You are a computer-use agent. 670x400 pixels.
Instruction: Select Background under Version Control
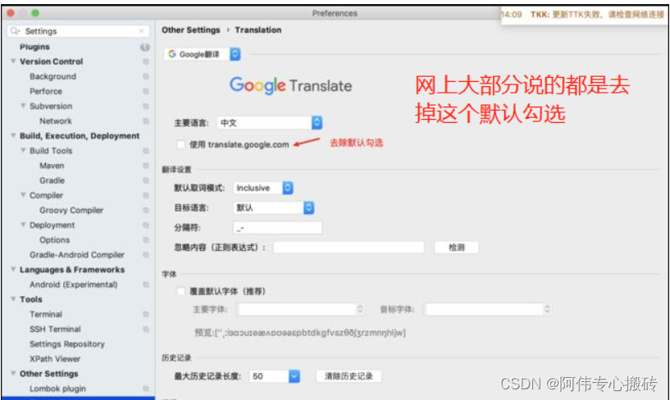coord(53,76)
